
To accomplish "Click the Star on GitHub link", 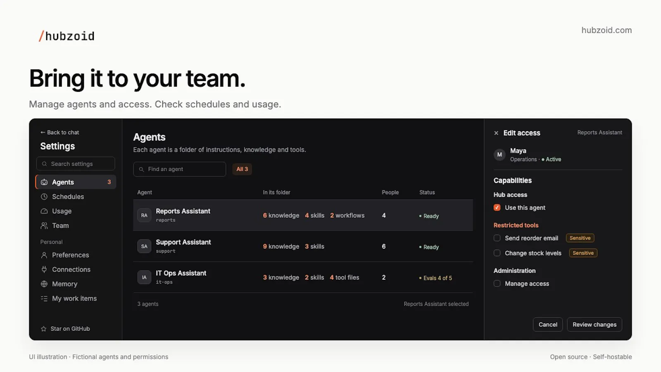I will 65,329.
